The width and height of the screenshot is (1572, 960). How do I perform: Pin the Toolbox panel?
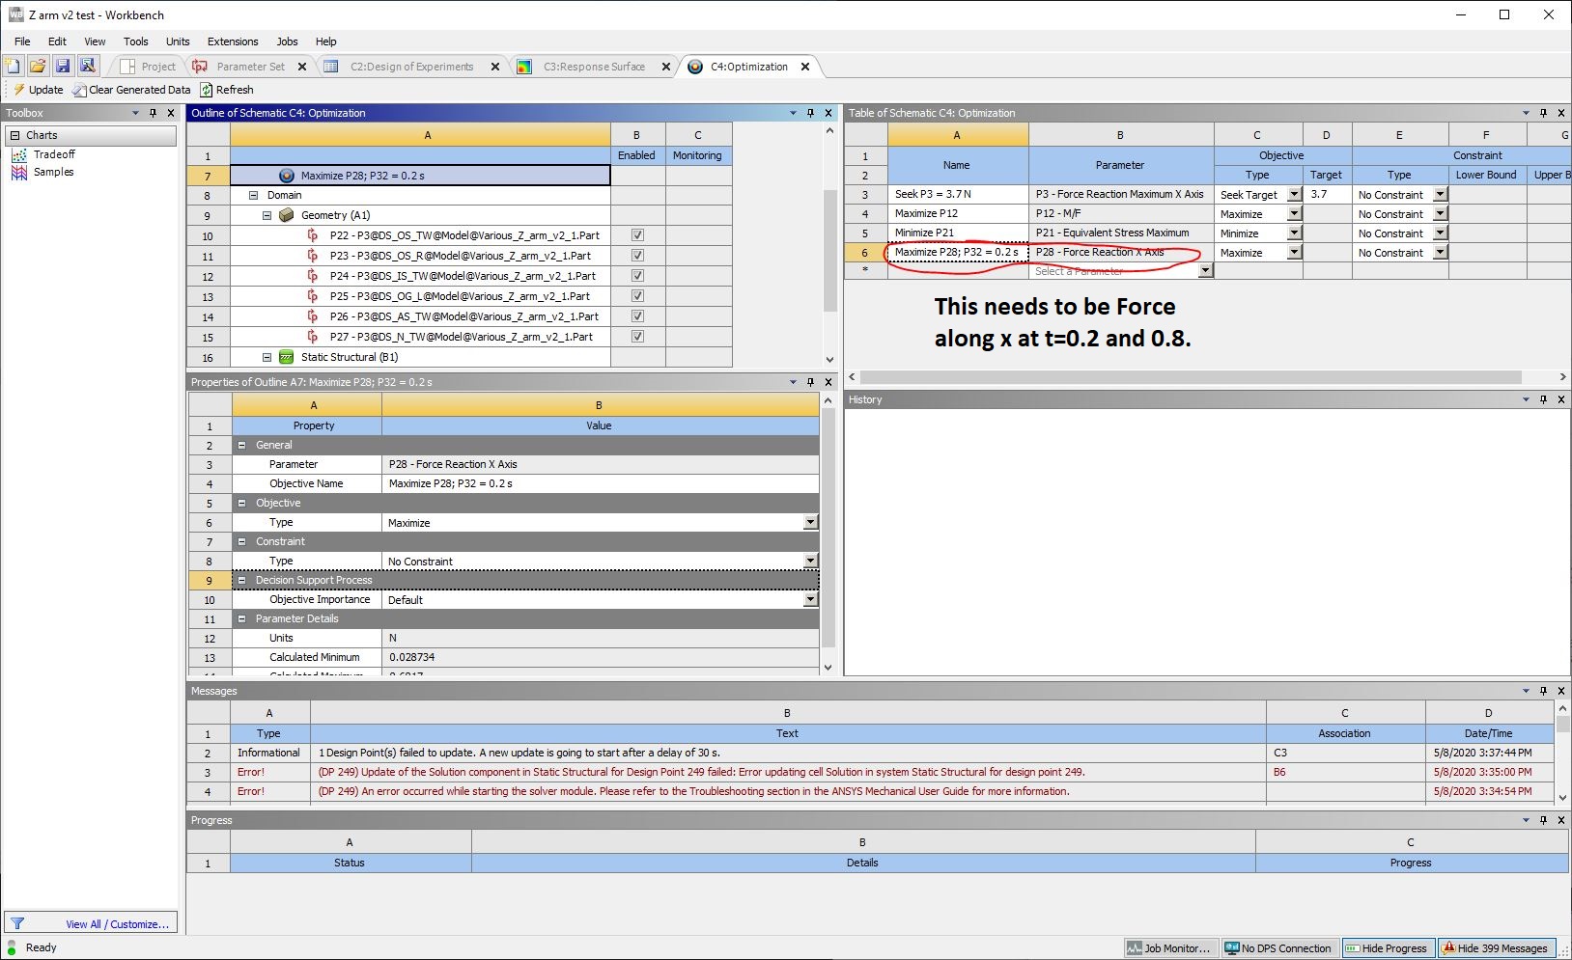click(x=153, y=113)
